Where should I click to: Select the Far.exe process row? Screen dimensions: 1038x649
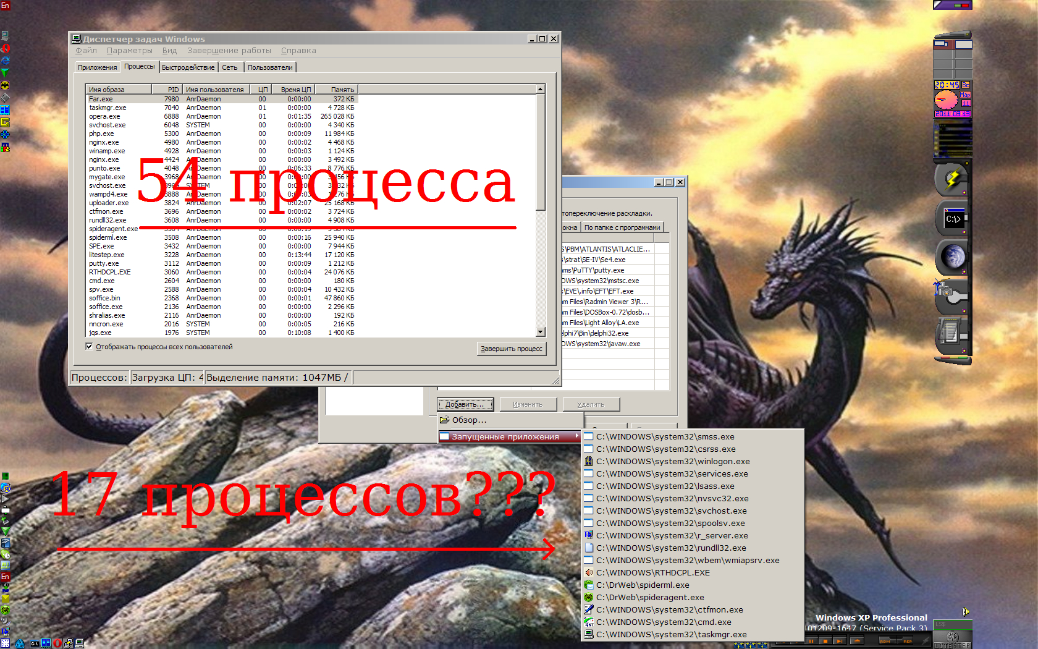[x=222, y=99]
